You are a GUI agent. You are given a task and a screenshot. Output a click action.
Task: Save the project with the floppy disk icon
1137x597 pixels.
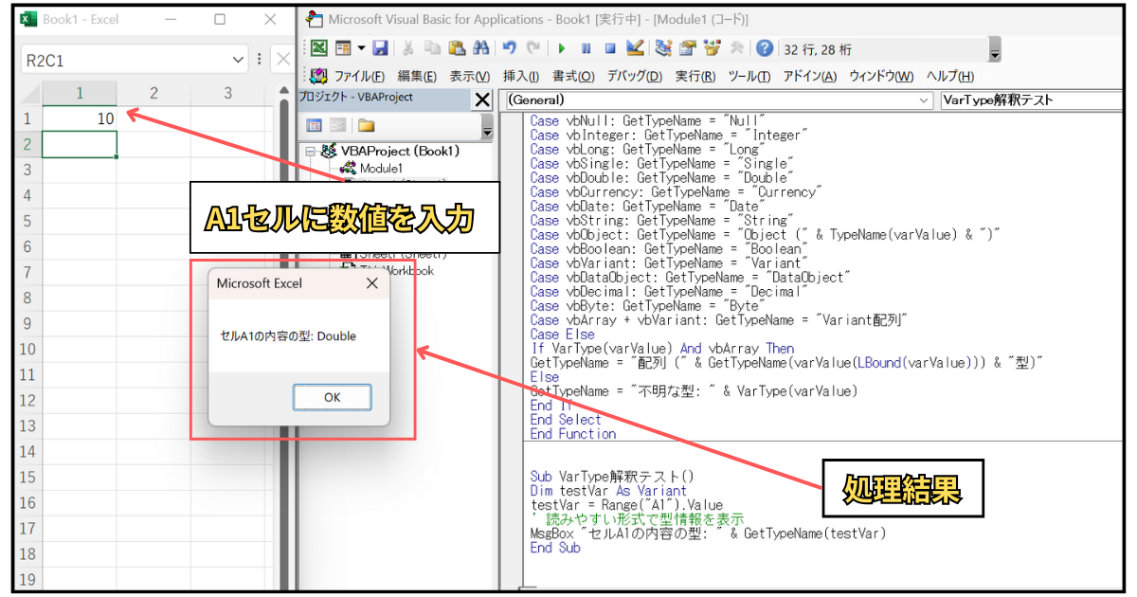[380, 47]
